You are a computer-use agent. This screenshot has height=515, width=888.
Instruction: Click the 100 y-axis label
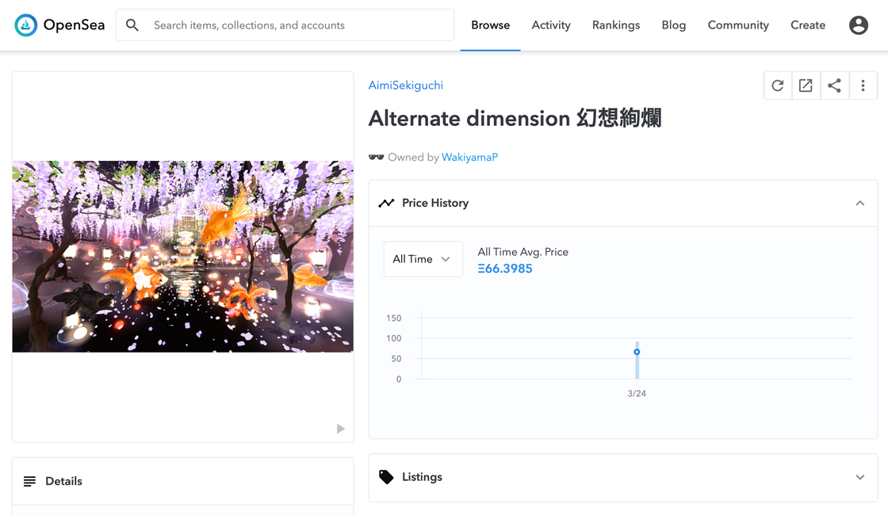(x=393, y=338)
